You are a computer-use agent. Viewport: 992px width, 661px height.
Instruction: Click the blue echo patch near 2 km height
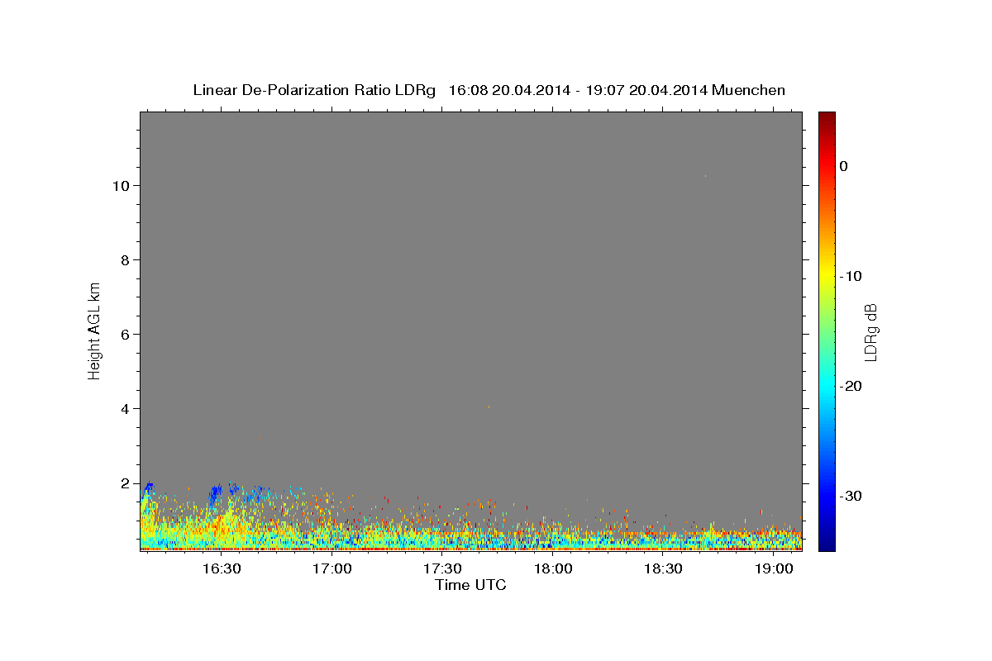(217, 494)
